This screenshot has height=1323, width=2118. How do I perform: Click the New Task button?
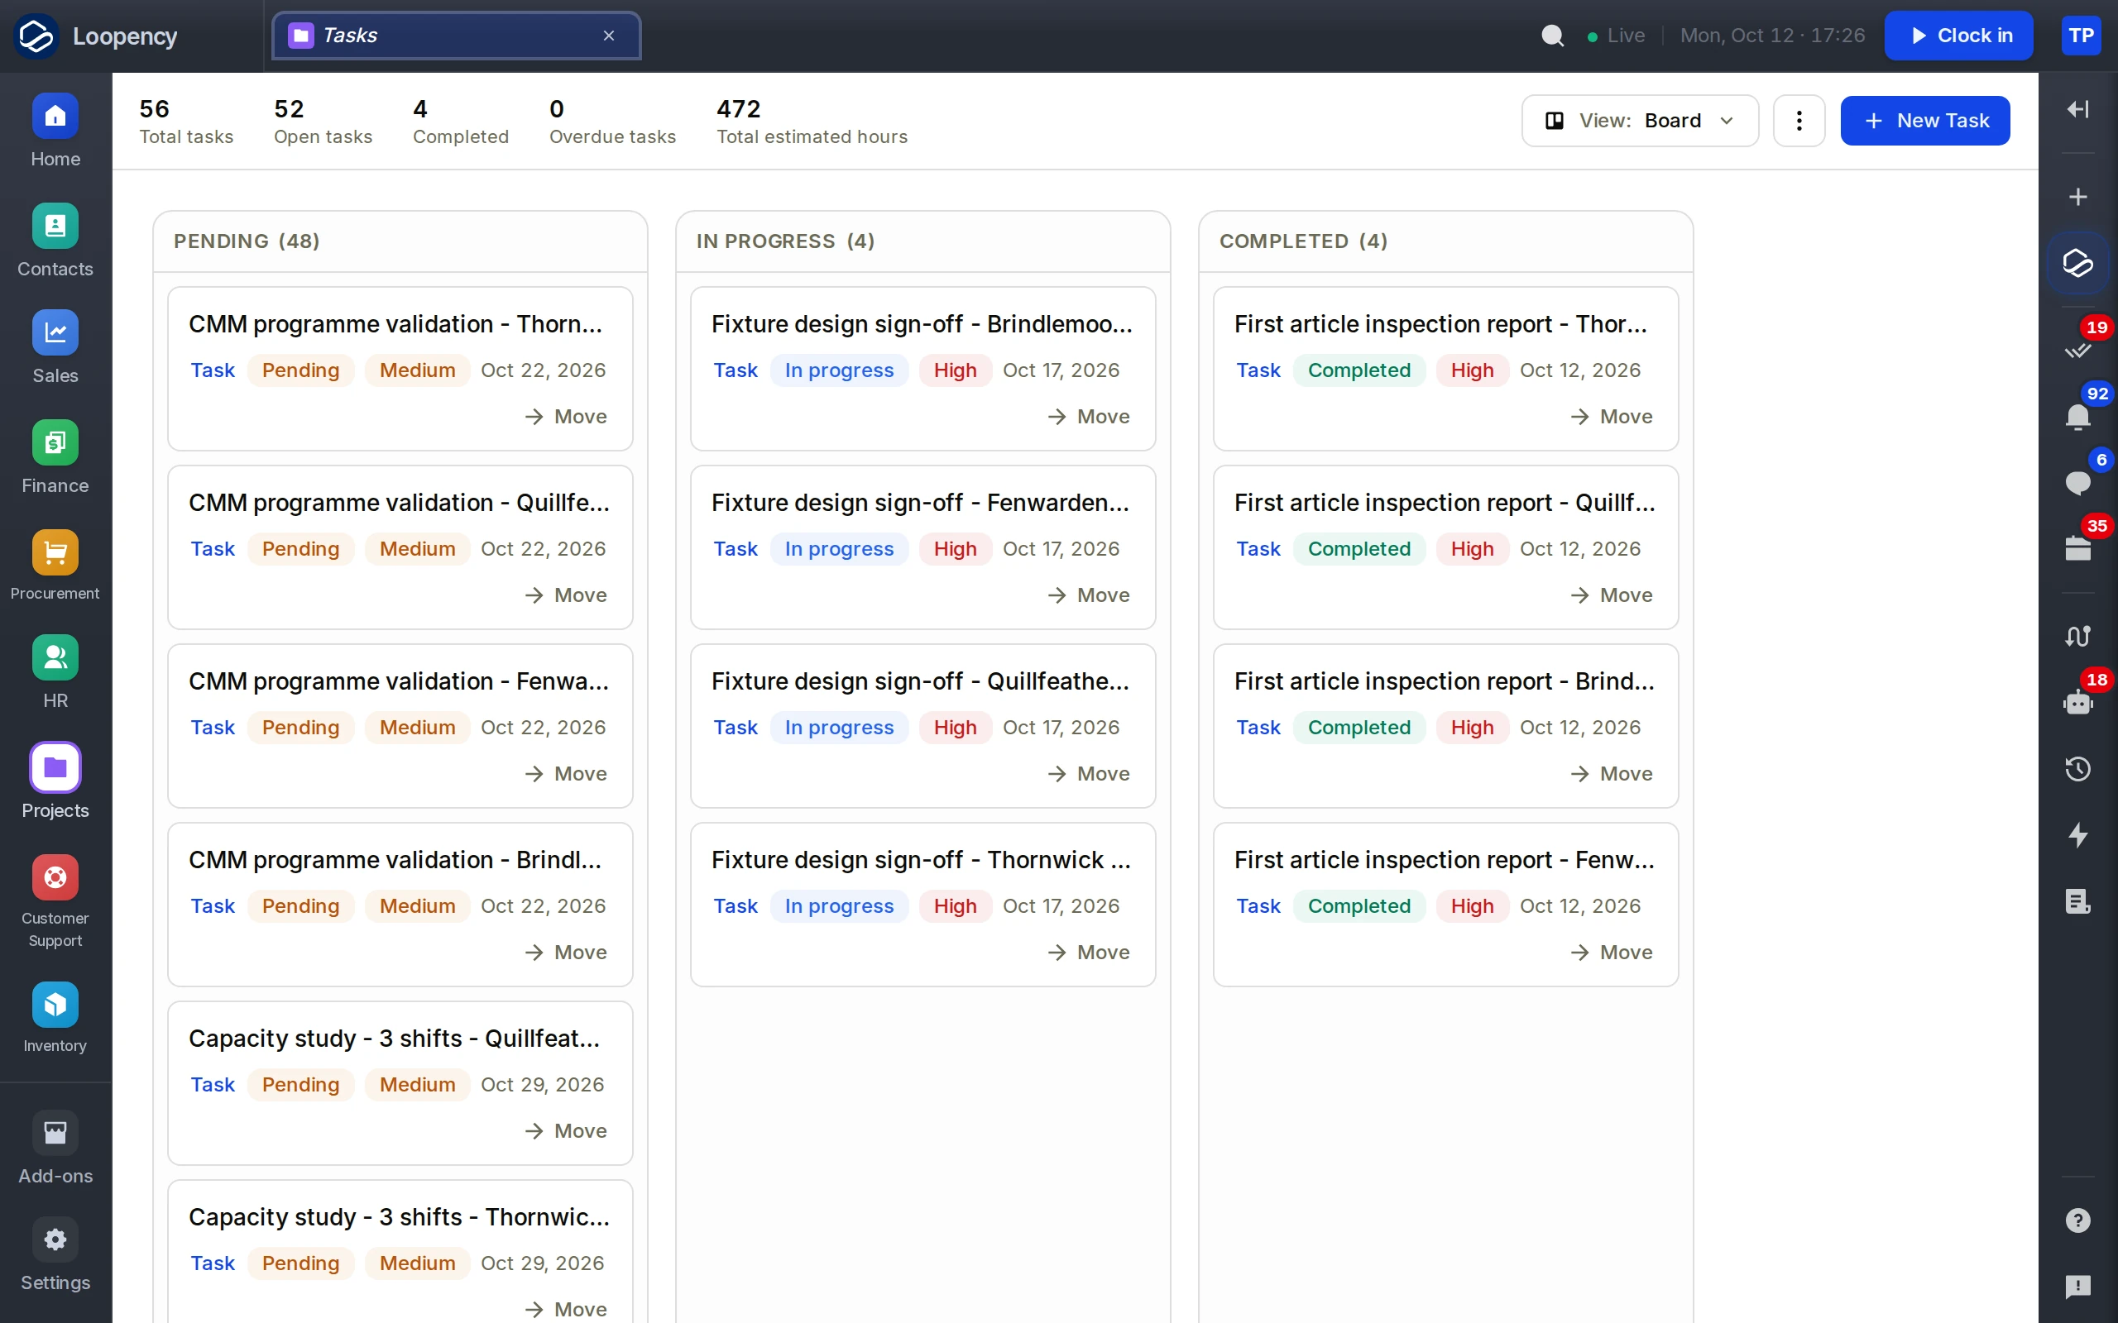coord(1924,121)
